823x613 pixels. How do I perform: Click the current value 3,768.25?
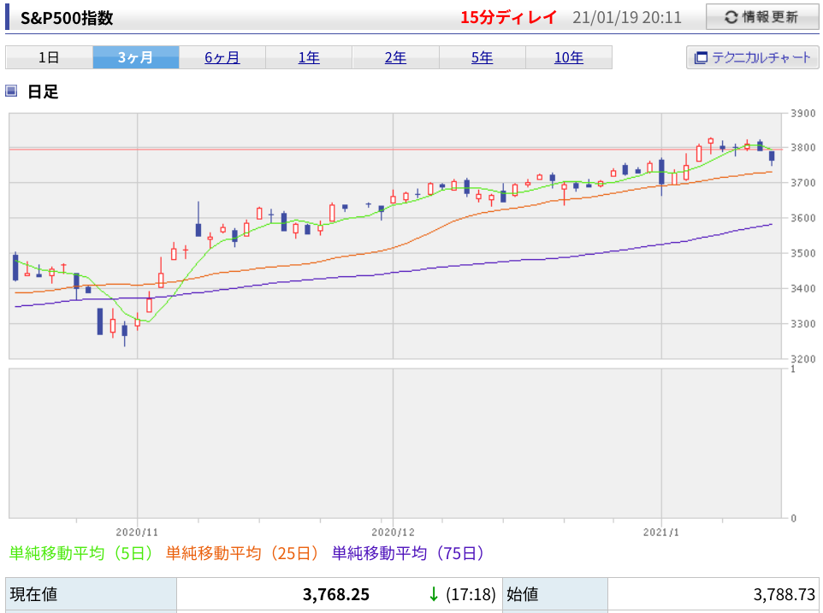336,594
